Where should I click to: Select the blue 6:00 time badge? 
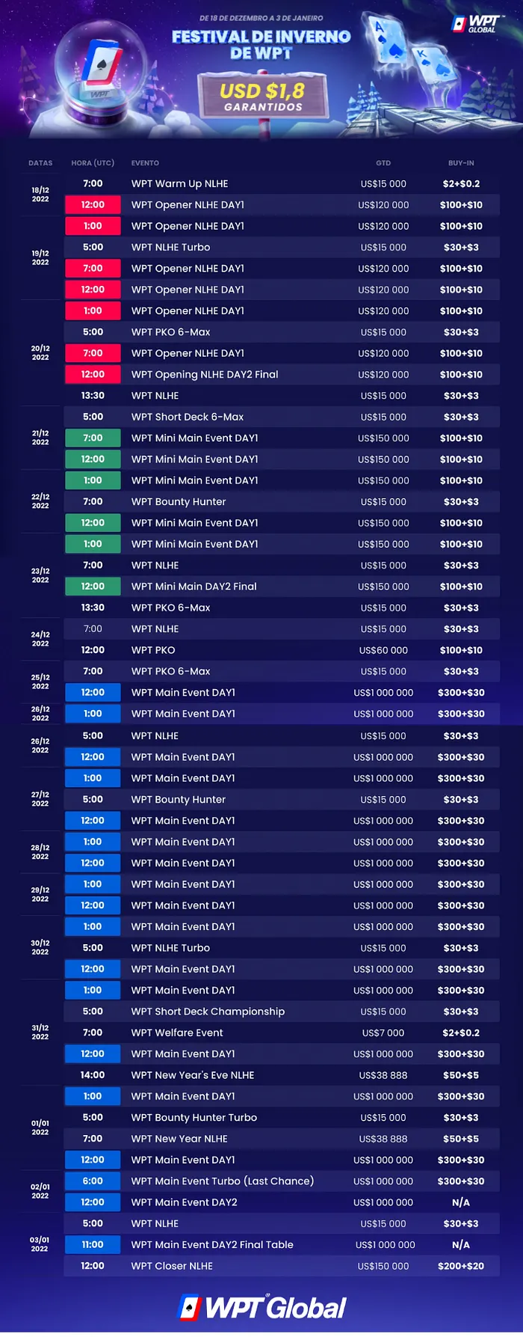93,1181
